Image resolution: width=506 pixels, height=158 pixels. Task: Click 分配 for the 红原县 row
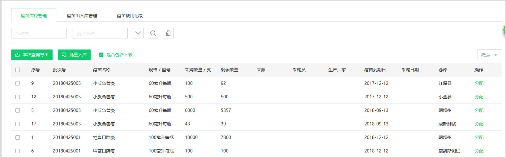click(x=479, y=83)
